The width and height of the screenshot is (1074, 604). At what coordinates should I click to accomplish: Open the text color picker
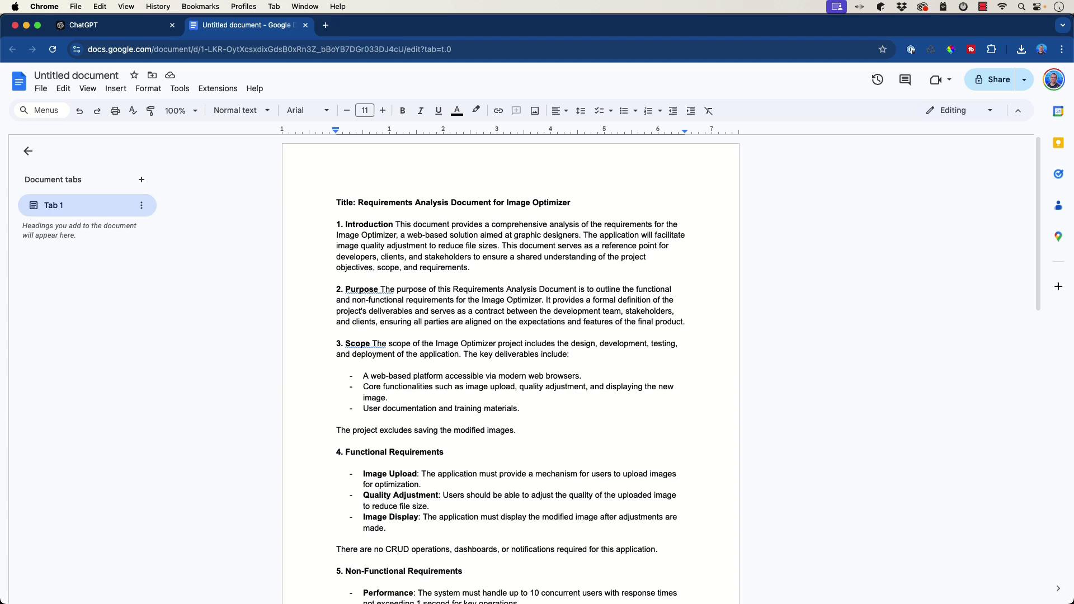456,111
